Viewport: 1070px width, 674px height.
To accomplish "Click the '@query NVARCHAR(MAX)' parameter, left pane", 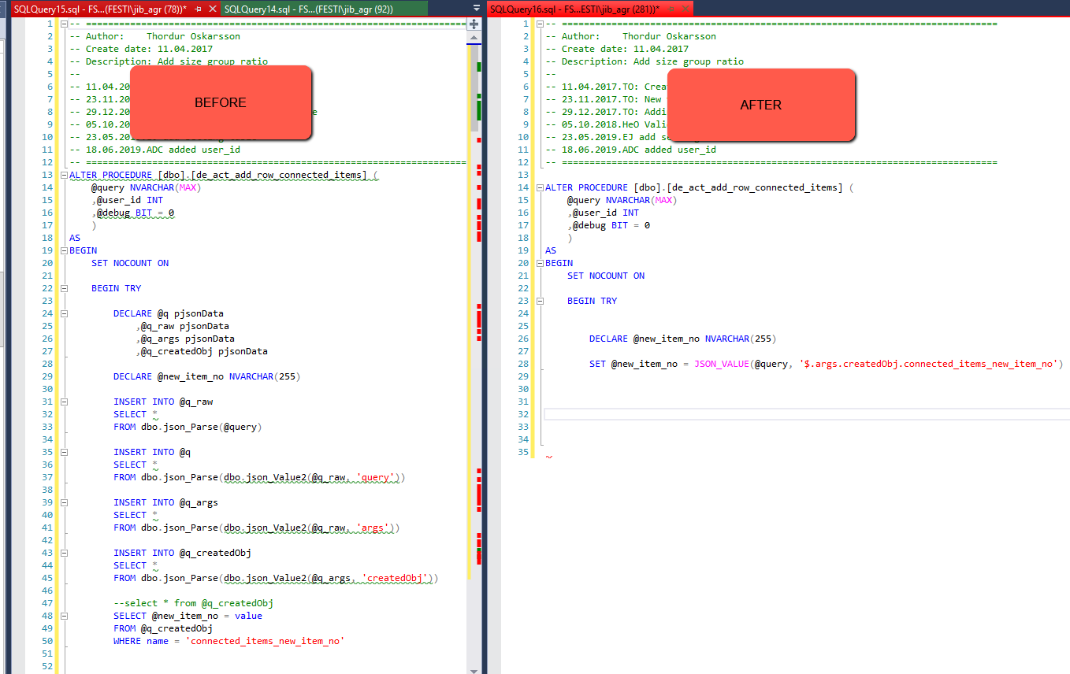I will [146, 187].
